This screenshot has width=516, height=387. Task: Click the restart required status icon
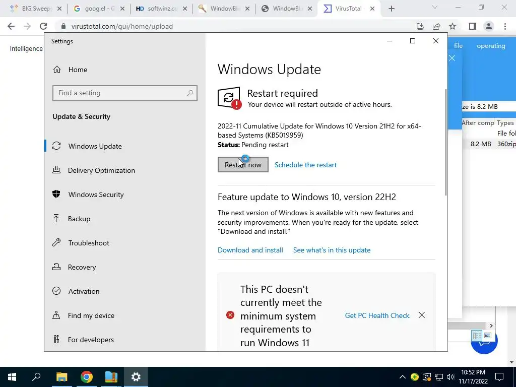click(x=229, y=98)
